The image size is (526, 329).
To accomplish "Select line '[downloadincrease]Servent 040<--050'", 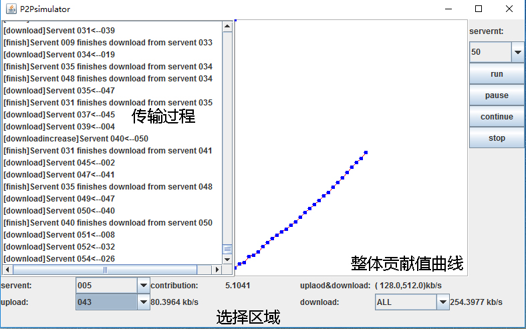I will (x=76, y=139).
